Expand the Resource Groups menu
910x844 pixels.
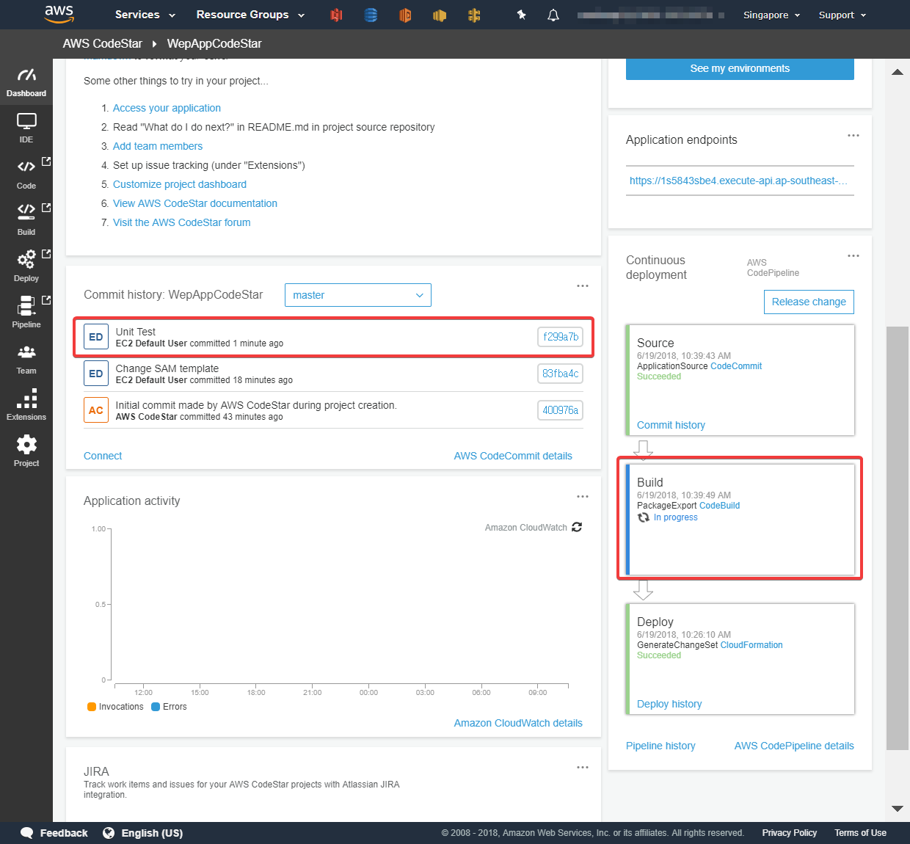click(x=250, y=15)
